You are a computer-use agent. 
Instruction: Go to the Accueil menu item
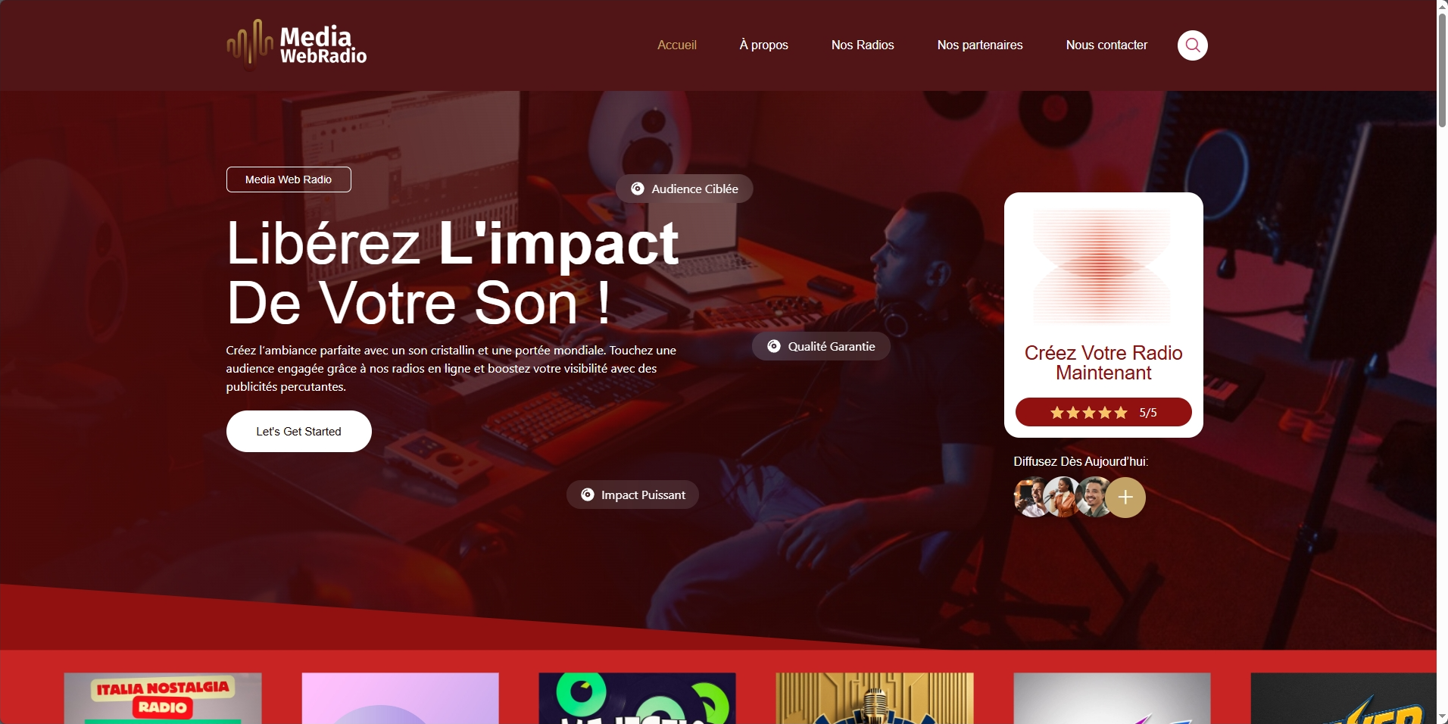click(x=677, y=45)
